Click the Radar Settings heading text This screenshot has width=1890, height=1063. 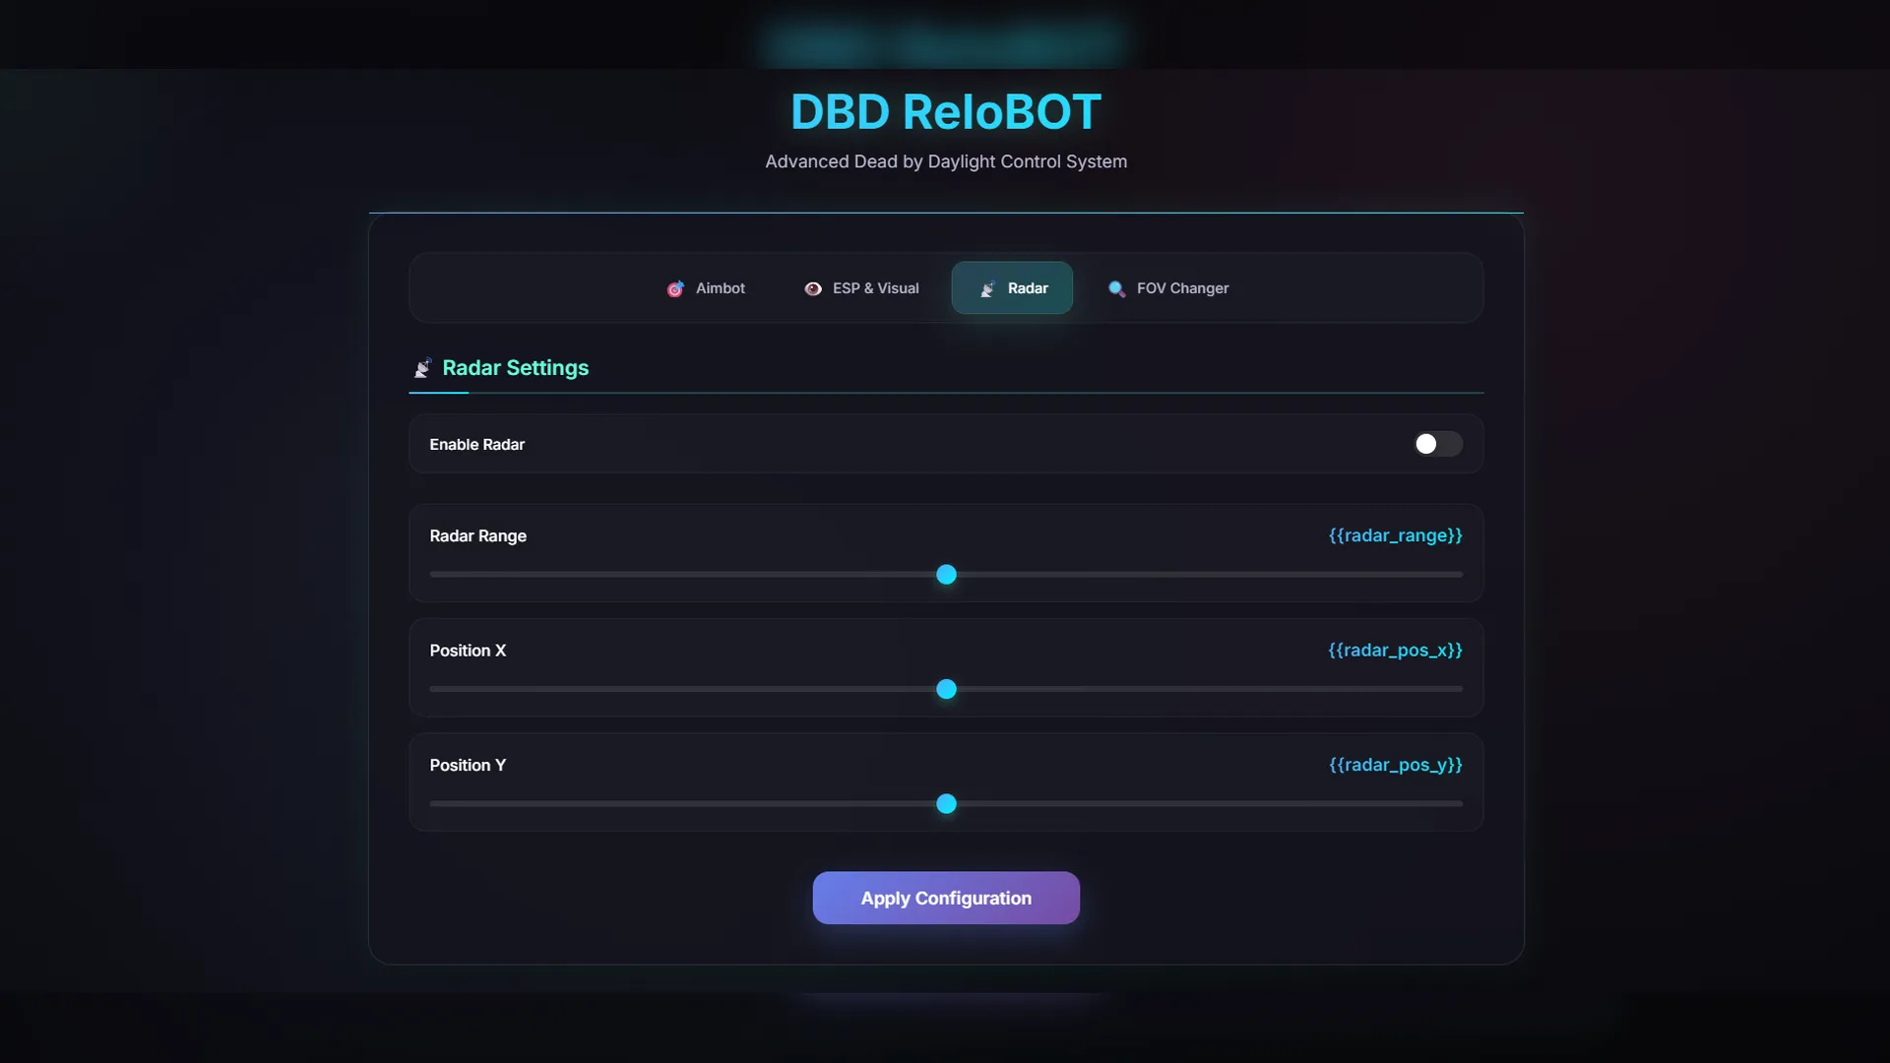pos(515,368)
